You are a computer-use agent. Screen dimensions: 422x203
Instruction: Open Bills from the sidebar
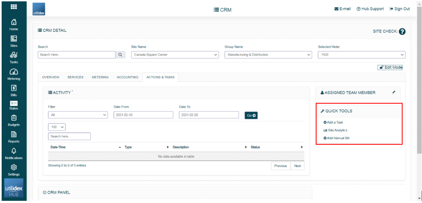[x=14, y=90]
